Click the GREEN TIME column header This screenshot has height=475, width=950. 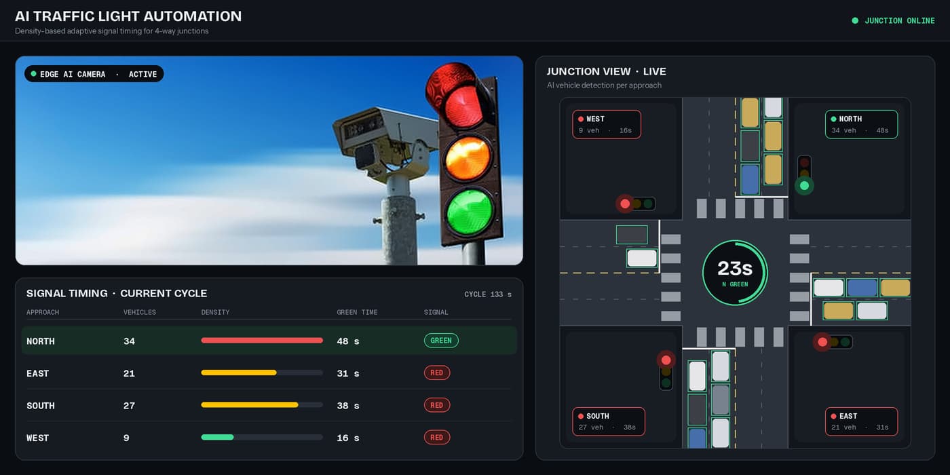357,312
